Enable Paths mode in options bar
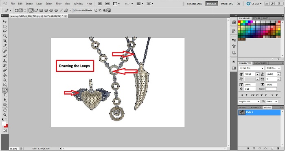The image size is (285, 151). (20, 10)
